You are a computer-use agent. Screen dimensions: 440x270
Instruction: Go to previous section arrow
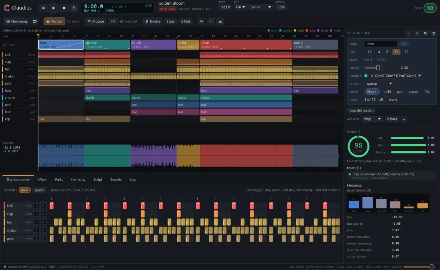pyautogui.click(x=409, y=33)
